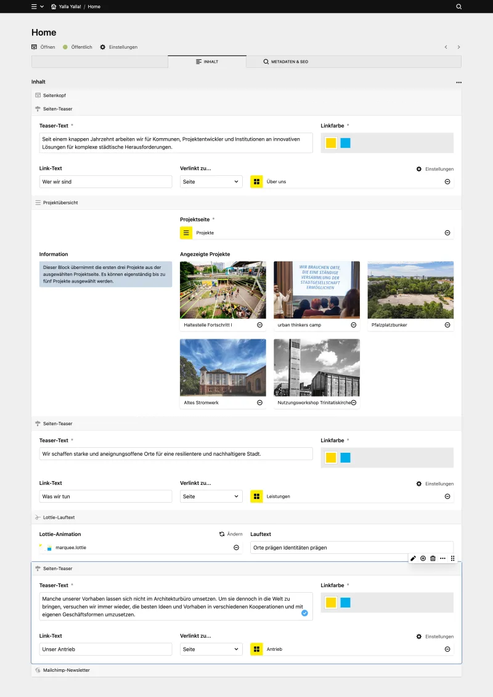This screenshot has height=697, width=493.
Task: Remove the selected Projekte page
Action: (x=448, y=233)
